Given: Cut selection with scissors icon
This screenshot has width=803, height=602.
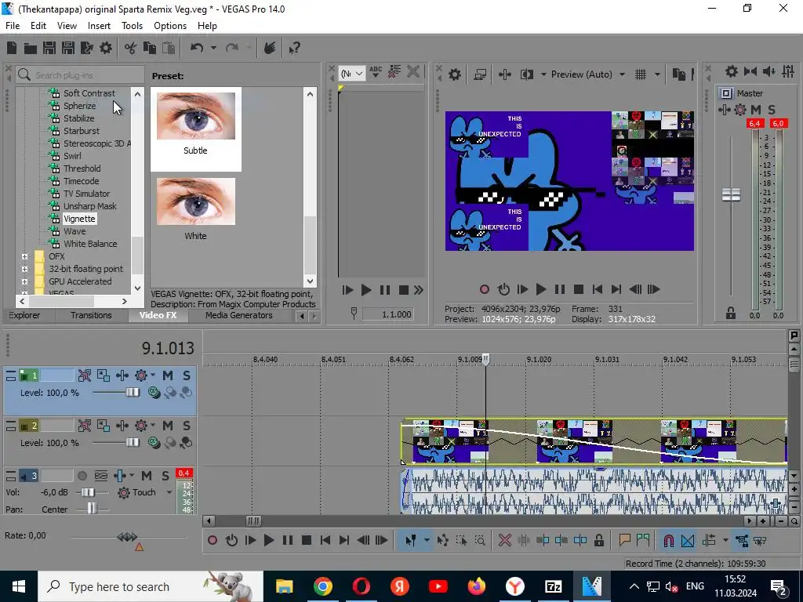Looking at the screenshot, I should point(131,48).
